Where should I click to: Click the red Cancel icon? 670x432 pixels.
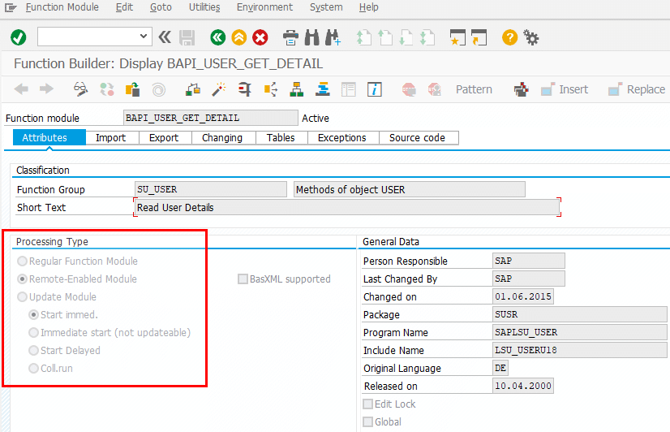pos(260,37)
